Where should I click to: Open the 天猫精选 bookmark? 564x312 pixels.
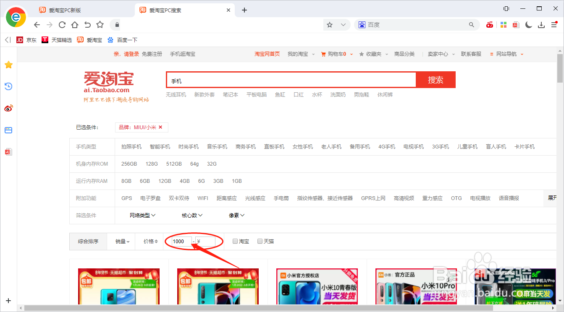57,40
